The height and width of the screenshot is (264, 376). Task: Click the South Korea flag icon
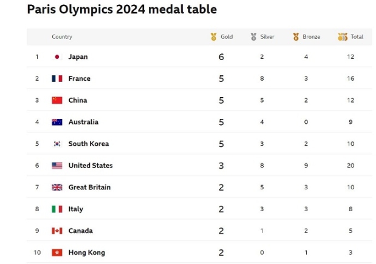[x=57, y=144]
